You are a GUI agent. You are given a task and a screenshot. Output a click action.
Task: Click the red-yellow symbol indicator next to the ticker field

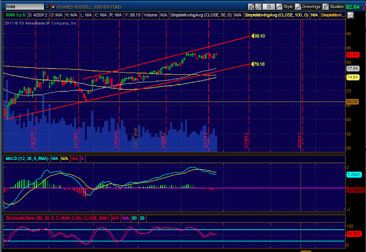point(53,7)
